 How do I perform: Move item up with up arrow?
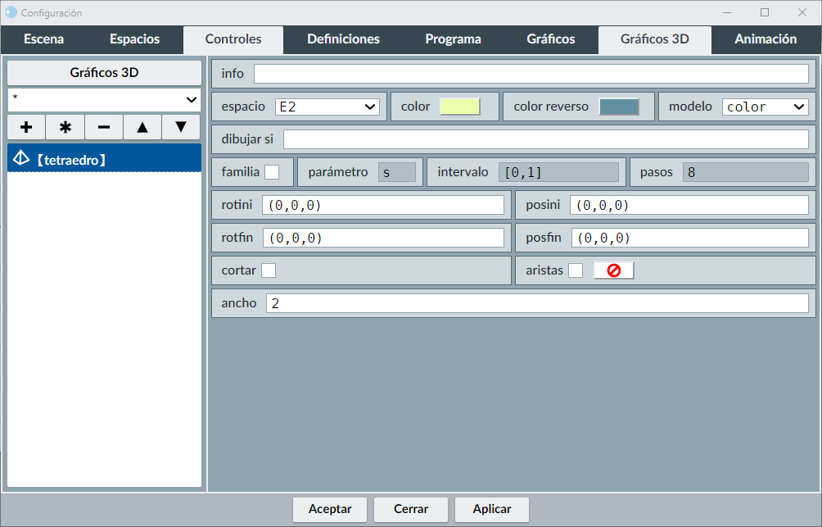[142, 128]
